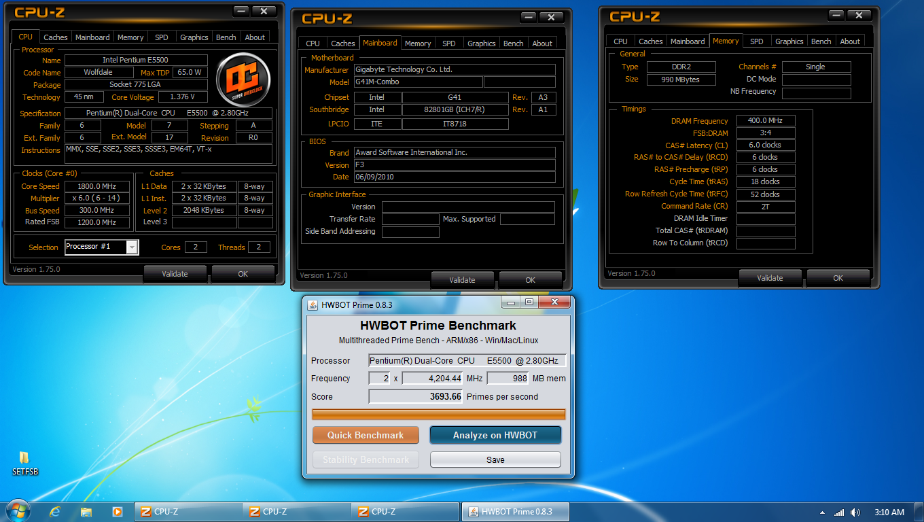This screenshot has width=924, height=522.
Task: Click motherboard model G41M-Combo
Action: point(418,82)
